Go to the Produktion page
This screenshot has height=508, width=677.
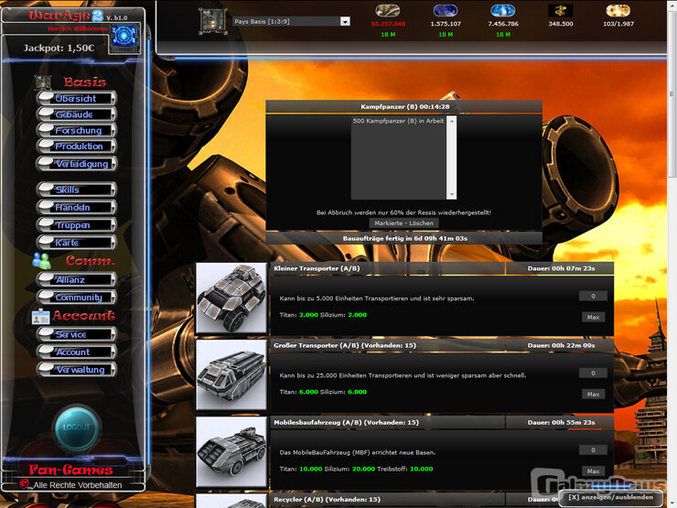point(77,146)
